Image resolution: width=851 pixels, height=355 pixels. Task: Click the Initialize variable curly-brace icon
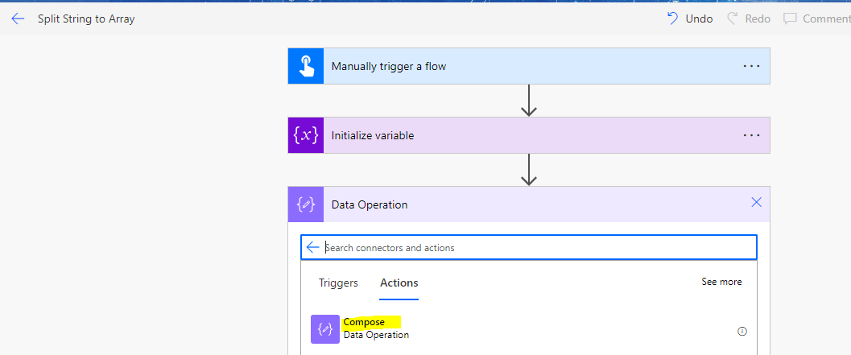tap(306, 135)
